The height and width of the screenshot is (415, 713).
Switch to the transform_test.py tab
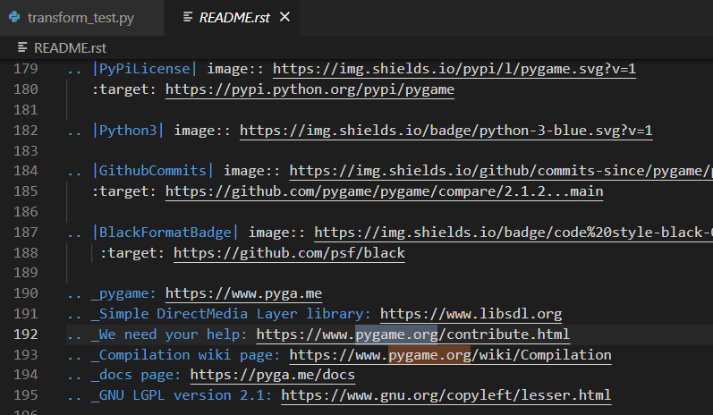81,18
